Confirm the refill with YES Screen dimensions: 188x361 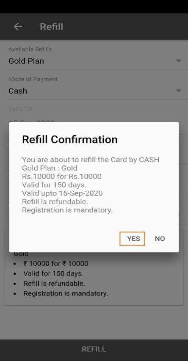(x=132, y=239)
